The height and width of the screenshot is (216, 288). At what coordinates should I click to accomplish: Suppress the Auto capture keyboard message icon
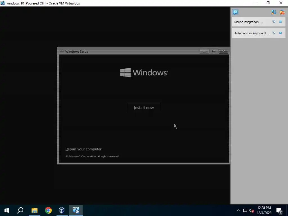coord(274,33)
